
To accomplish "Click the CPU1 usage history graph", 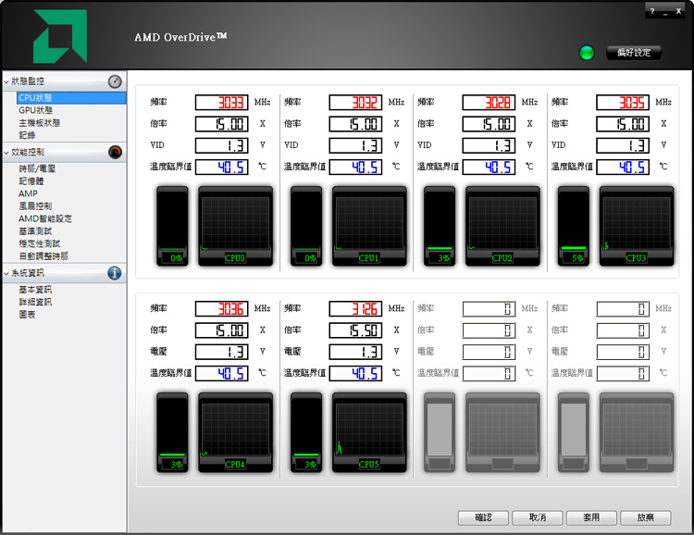I will click(369, 227).
